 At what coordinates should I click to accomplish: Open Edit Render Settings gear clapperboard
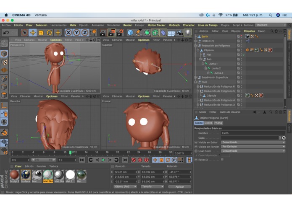coord(120,33)
